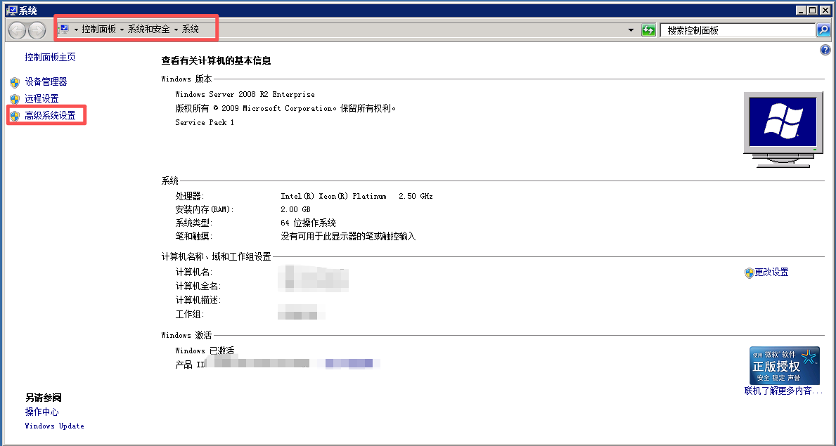
Task: Click the 系统类型 label
Action: point(193,223)
